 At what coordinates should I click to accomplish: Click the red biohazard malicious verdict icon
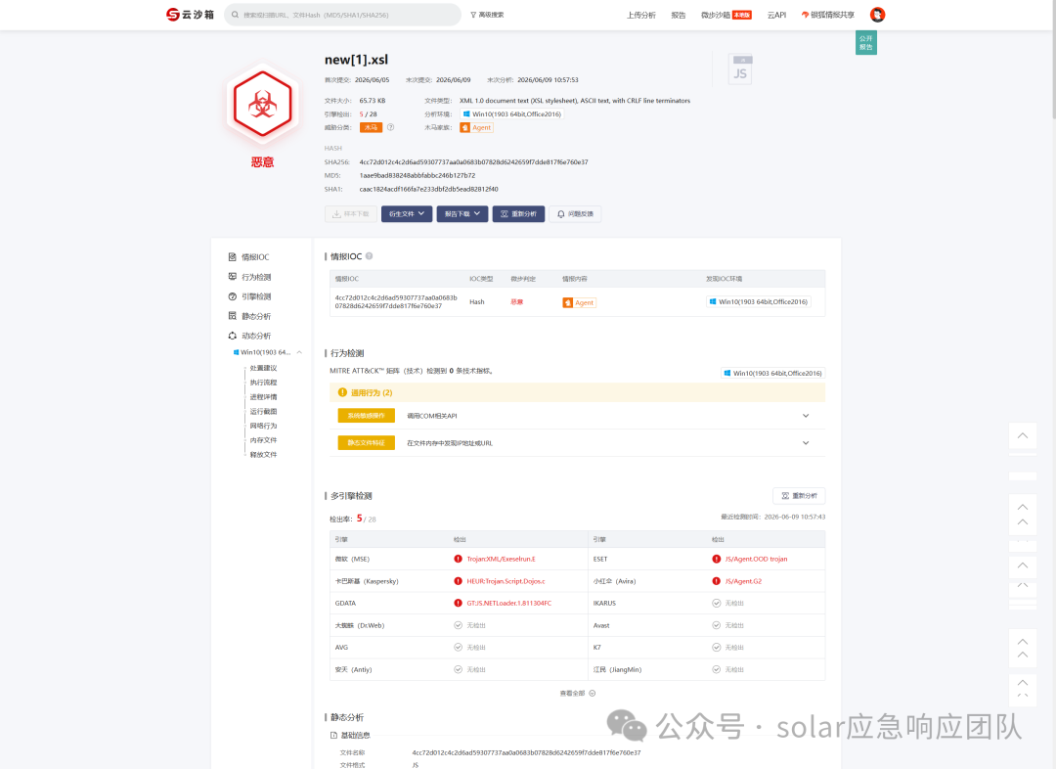click(x=263, y=104)
